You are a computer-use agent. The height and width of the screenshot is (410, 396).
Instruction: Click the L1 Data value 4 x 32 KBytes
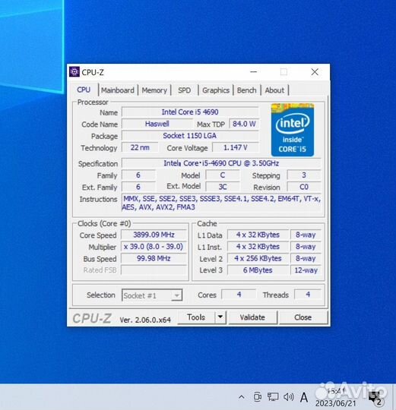[x=258, y=235]
